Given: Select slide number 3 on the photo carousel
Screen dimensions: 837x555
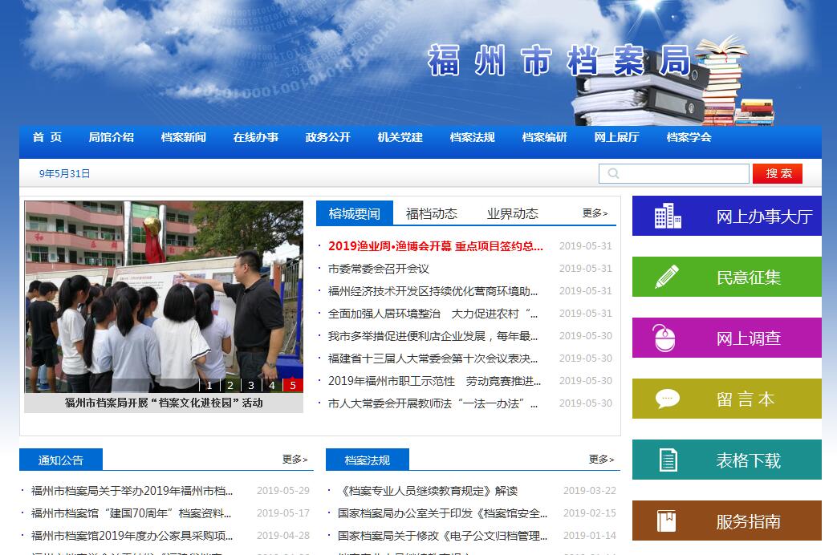Looking at the screenshot, I should tap(251, 385).
